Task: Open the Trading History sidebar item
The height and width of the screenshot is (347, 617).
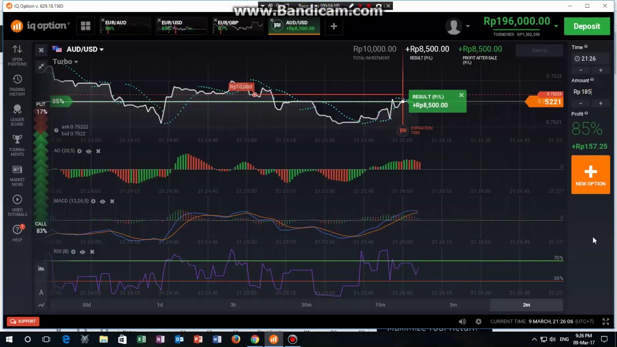Action: 17,85
